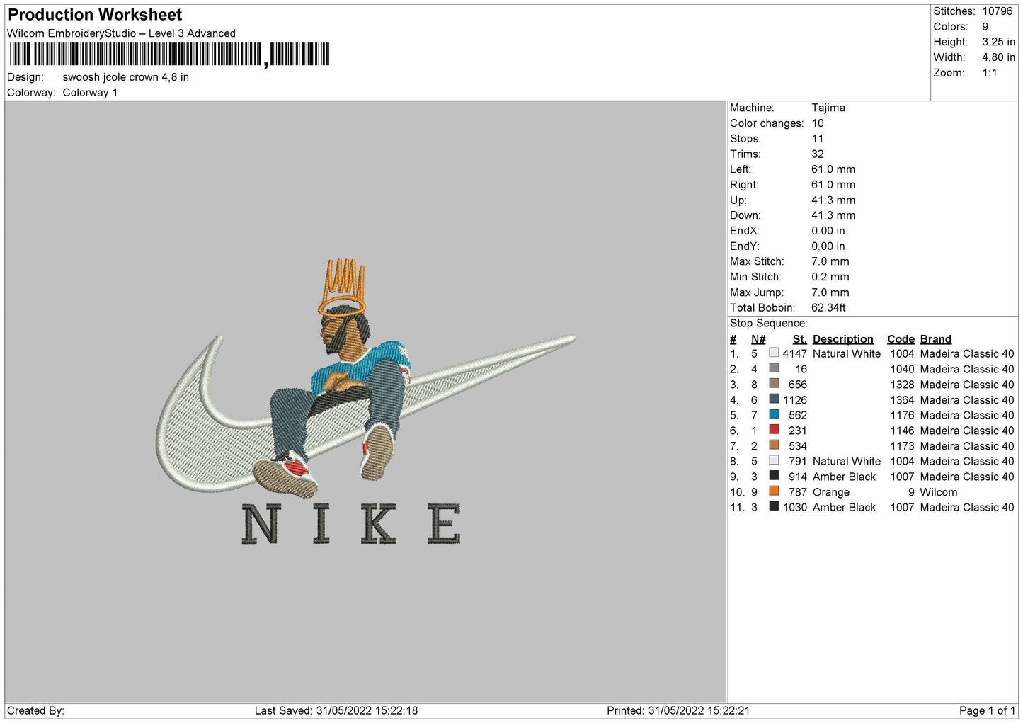Click the barcode in the header
The width and height of the screenshot is (1023, 723).
[x=169, y=55]
